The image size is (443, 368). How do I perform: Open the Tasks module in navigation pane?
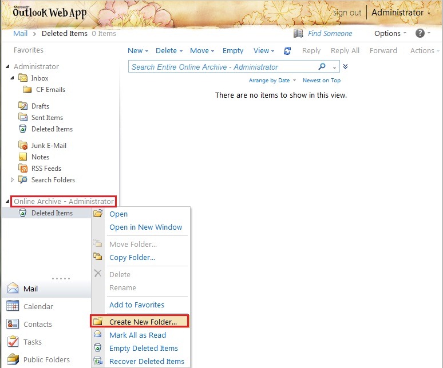click(x=32, y=342)
